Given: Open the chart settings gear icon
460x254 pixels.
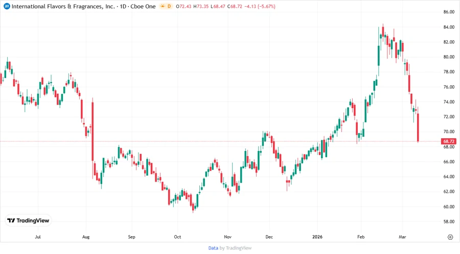Looking at the screenshot, I should (450, 237).
